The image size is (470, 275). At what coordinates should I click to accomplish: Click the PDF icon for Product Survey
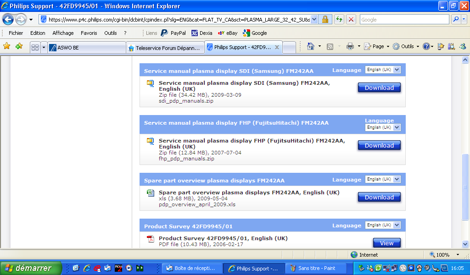tap(150, 239)
